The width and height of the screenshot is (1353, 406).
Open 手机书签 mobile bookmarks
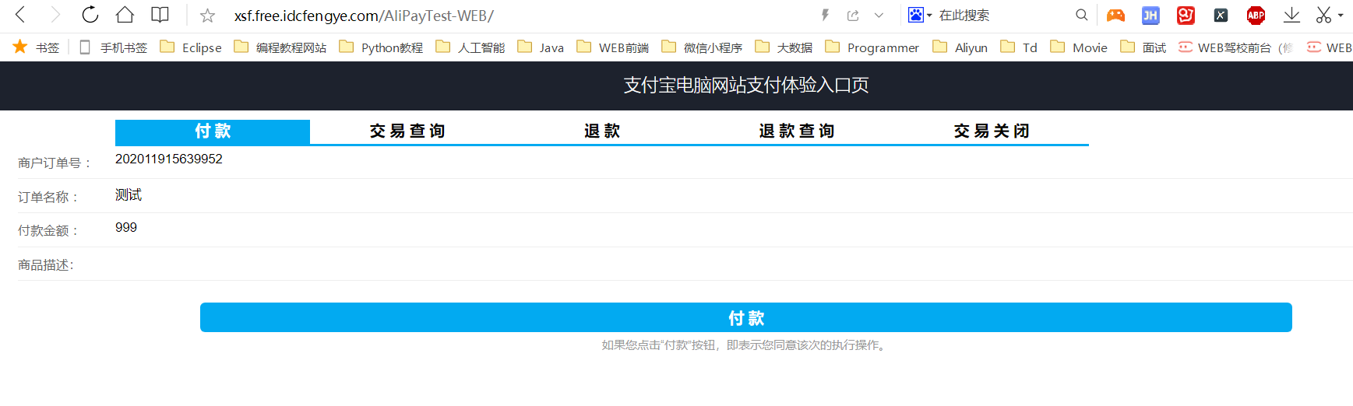113,47
